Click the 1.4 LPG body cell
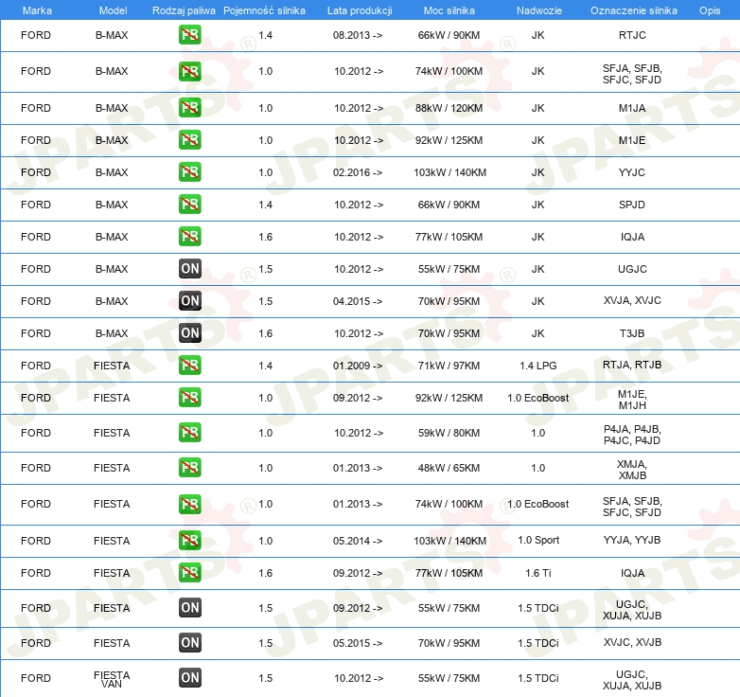The image size is (740, 697). [x=538, y=366]
